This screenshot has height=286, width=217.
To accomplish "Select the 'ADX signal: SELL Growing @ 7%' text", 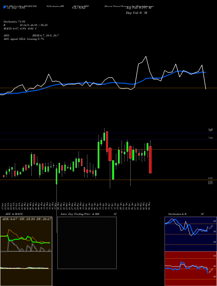I will point(24,39).
